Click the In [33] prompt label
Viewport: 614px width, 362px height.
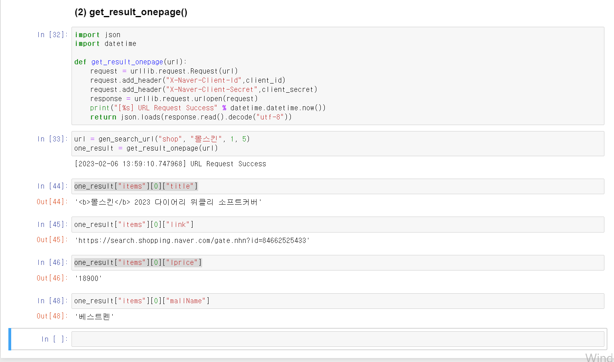(52, 139)
